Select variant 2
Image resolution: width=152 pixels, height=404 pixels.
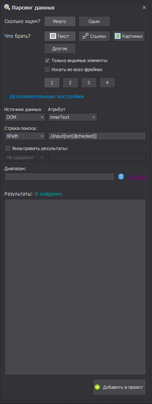[x=70, y=83]
